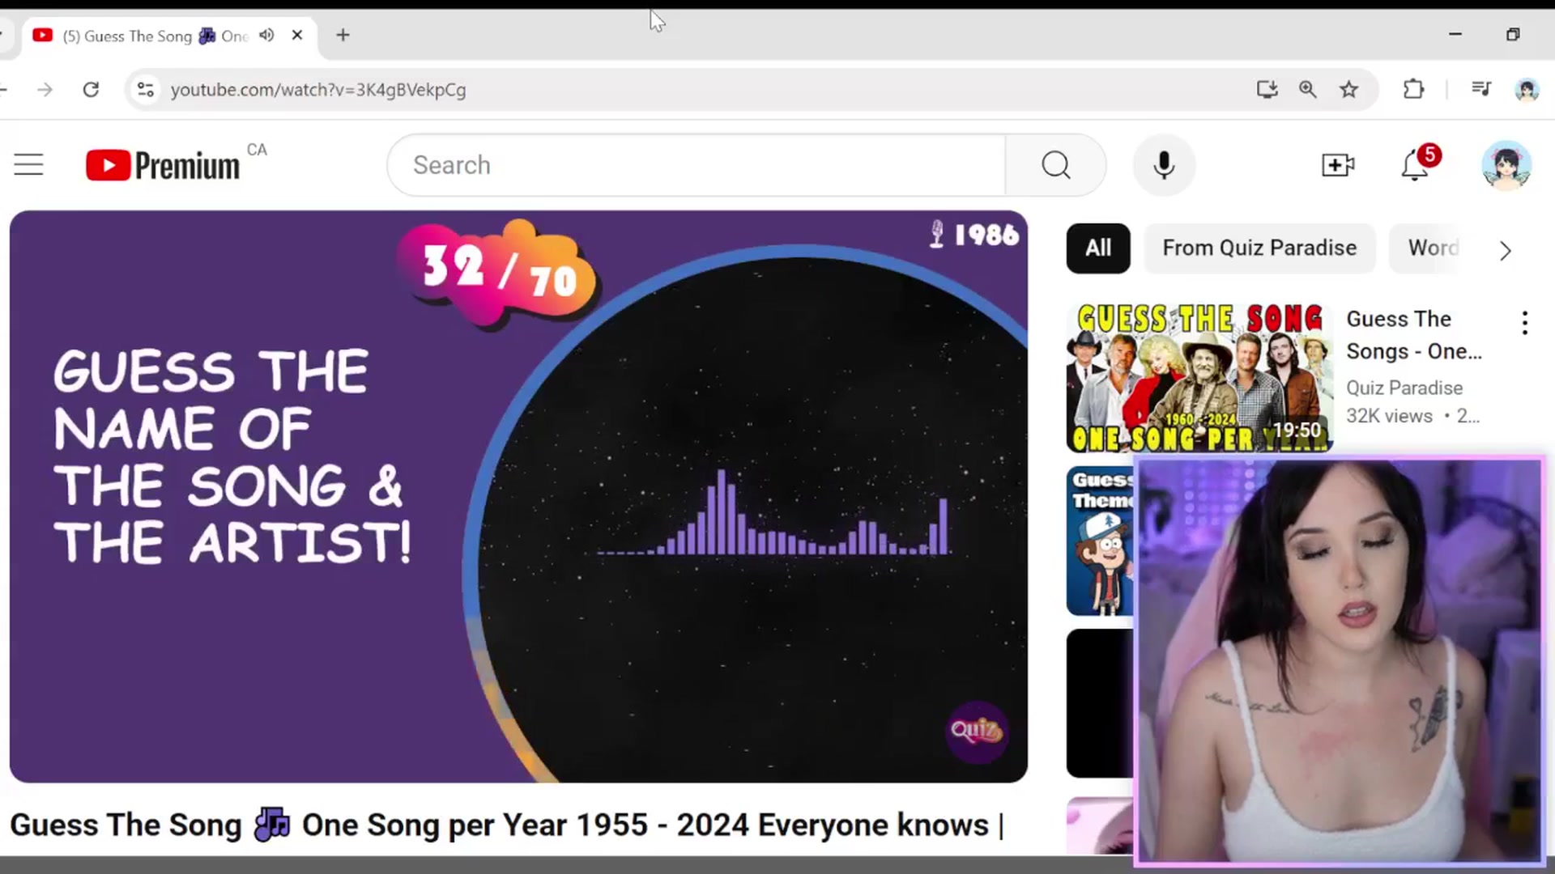Restore down the browser window
Image resolution: width=1555 pixels, height=874 pixels.
point(1512,35)
